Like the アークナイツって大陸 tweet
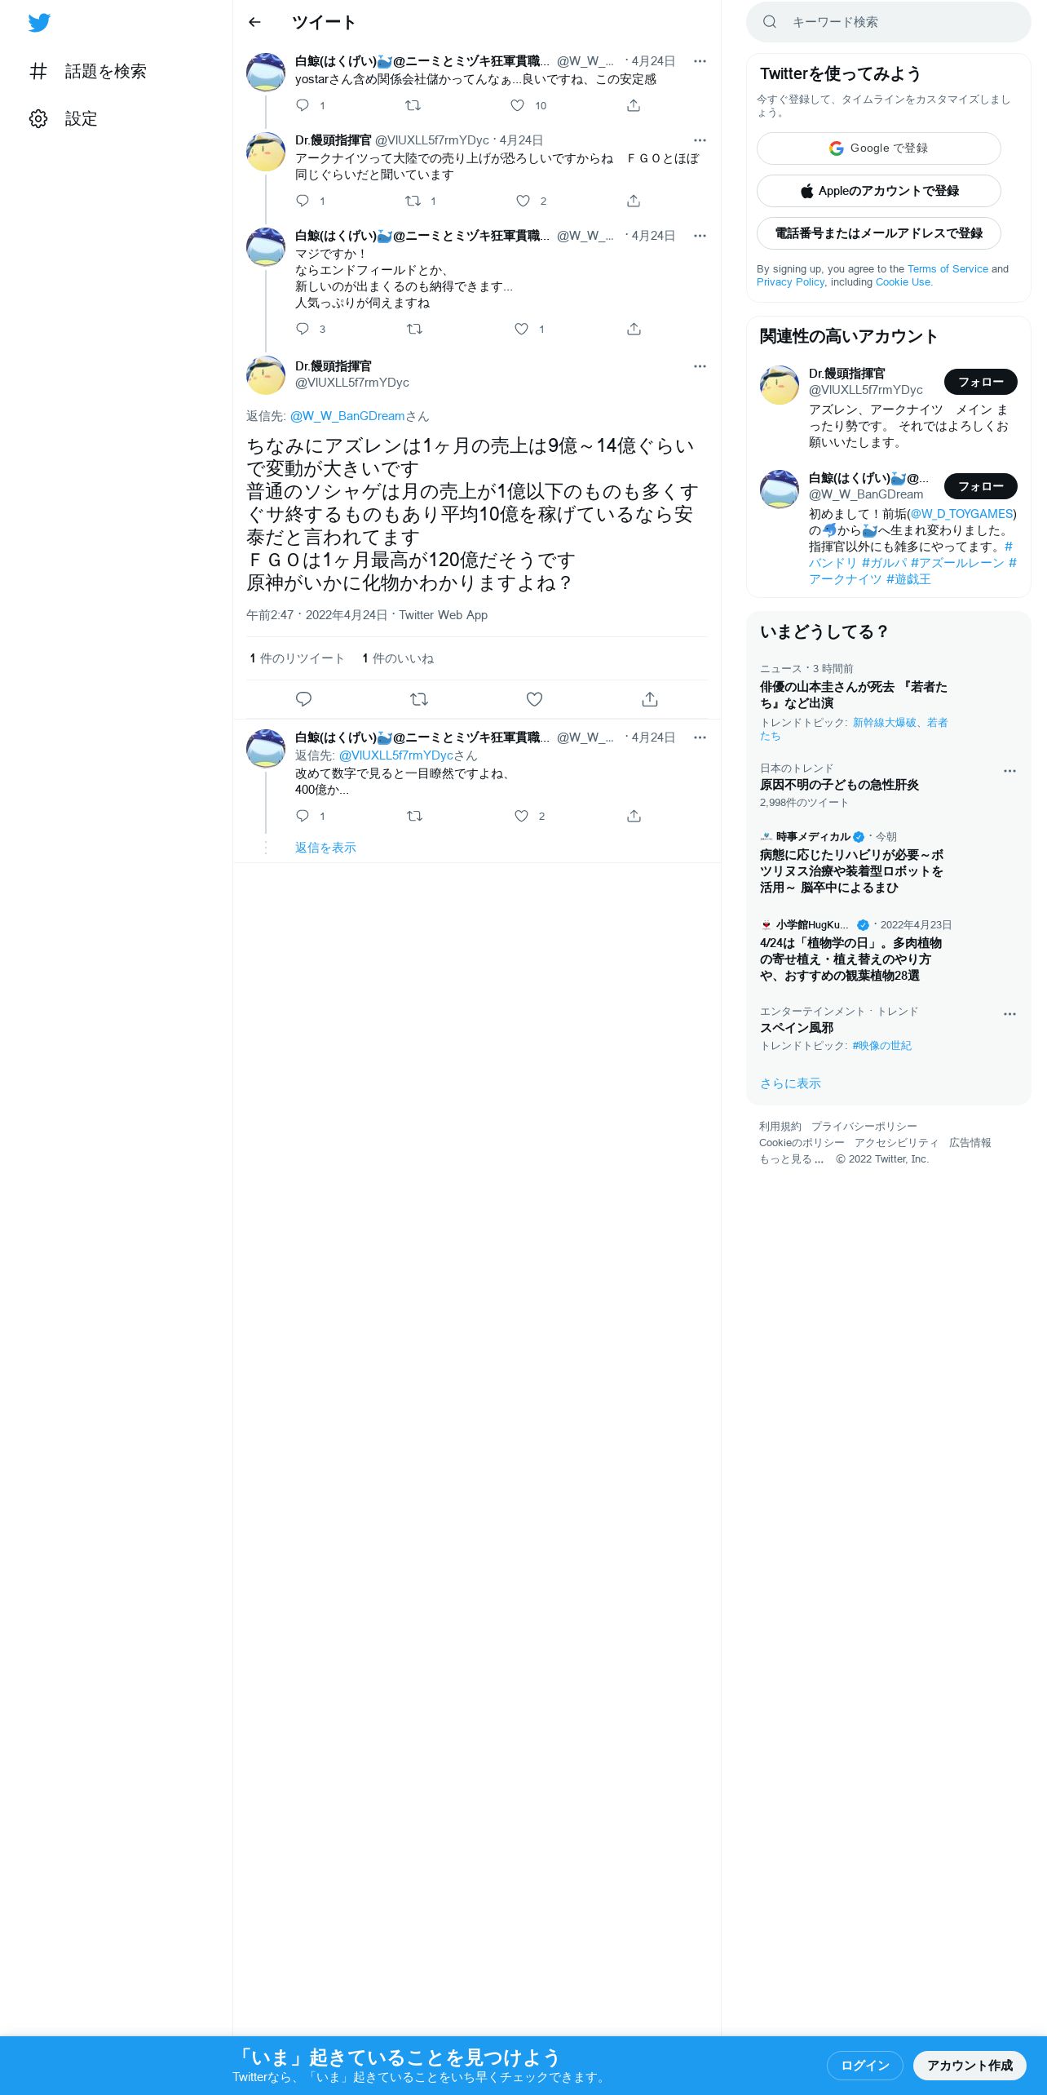The height and width of the screenshot is (2095, 1047). click(x=523, y=201)
